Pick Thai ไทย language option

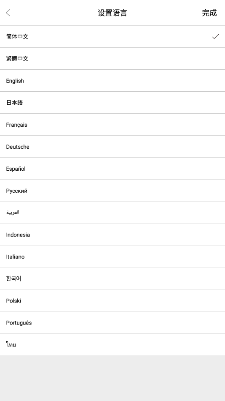tap(112, 344)
